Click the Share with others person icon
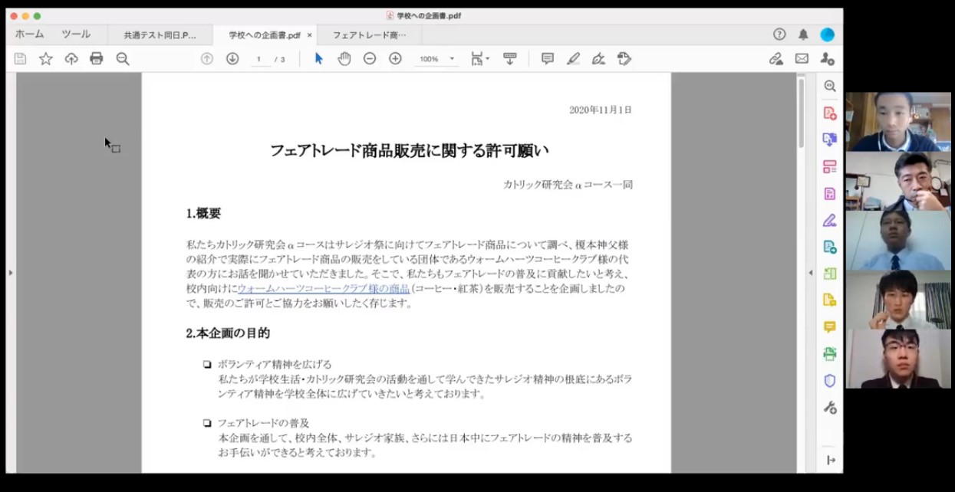Screen dimensions: 955x492 827,59
